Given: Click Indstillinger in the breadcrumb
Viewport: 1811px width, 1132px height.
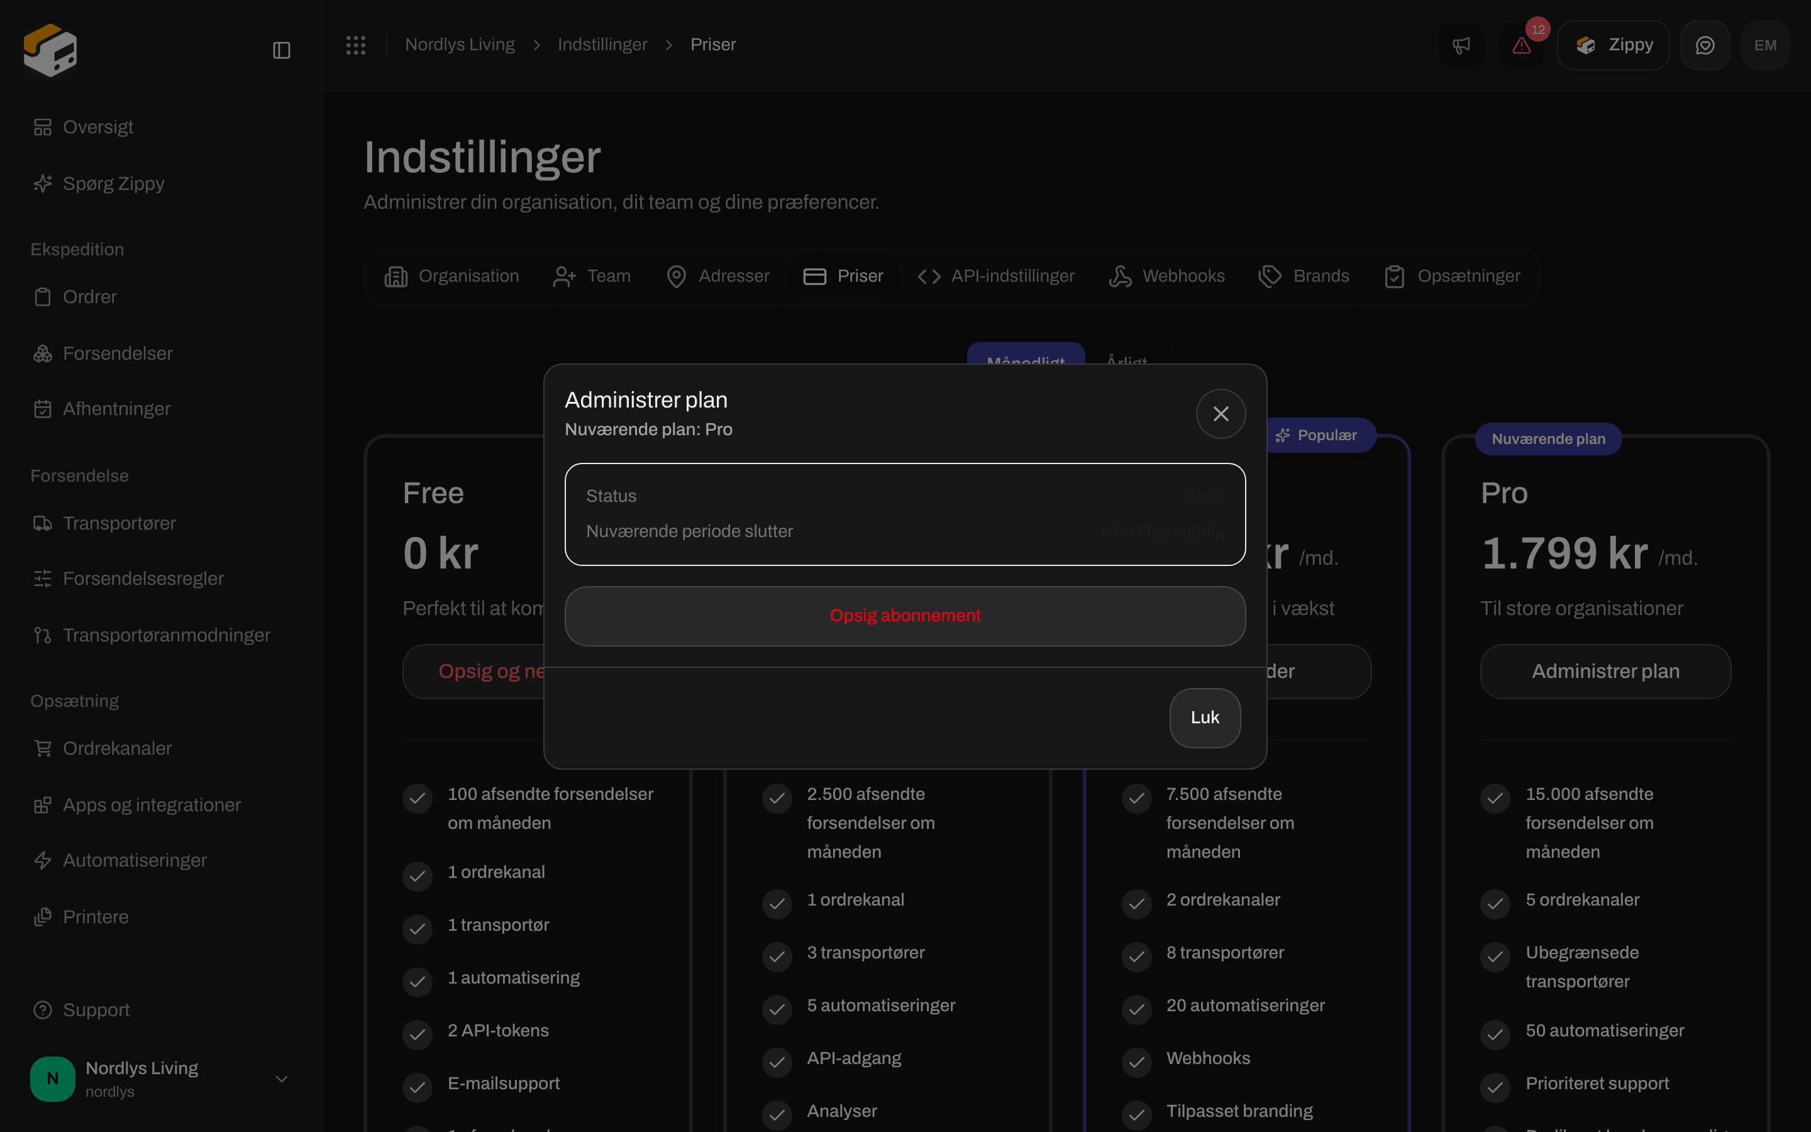Looking at the screenshot, I should click(602, 45).
